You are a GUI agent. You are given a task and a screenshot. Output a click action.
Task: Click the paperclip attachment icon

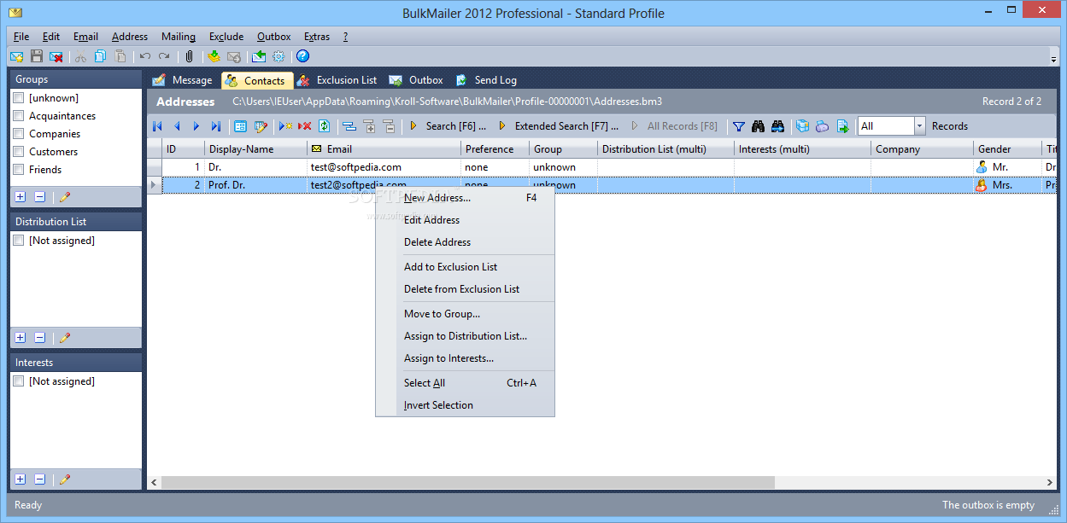coord(189,56)
